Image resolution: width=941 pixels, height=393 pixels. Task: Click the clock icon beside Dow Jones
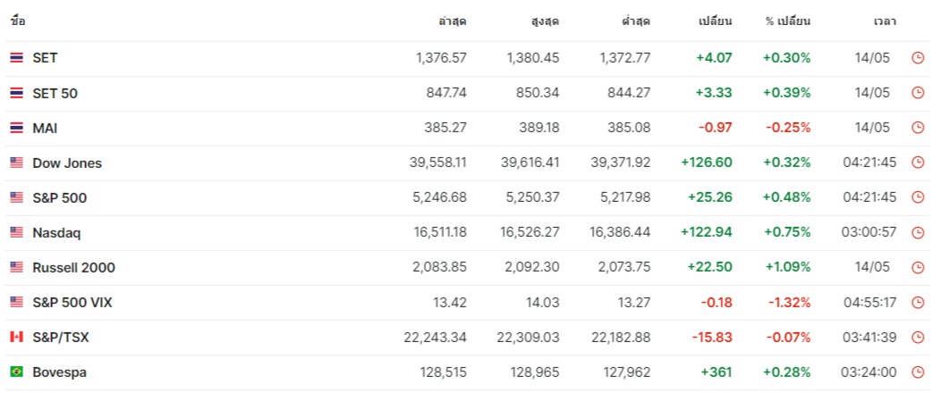[x=917, y=163]
